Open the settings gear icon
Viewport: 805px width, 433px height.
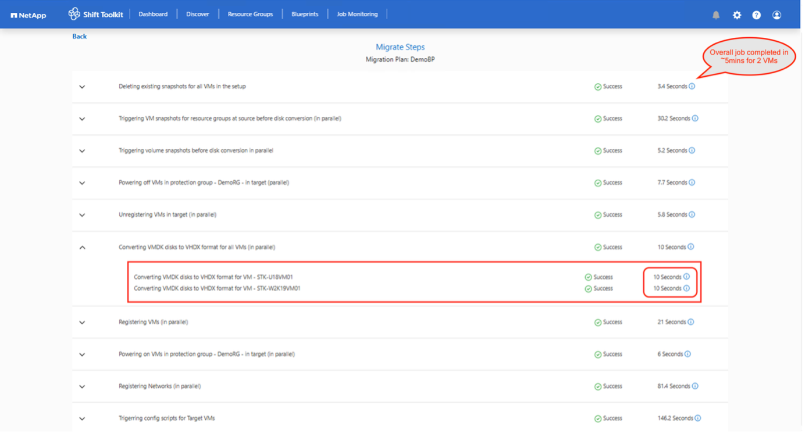click(x=737, y=15)
